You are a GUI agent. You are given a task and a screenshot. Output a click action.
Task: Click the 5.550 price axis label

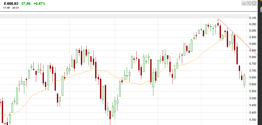(x=253, y=91)
